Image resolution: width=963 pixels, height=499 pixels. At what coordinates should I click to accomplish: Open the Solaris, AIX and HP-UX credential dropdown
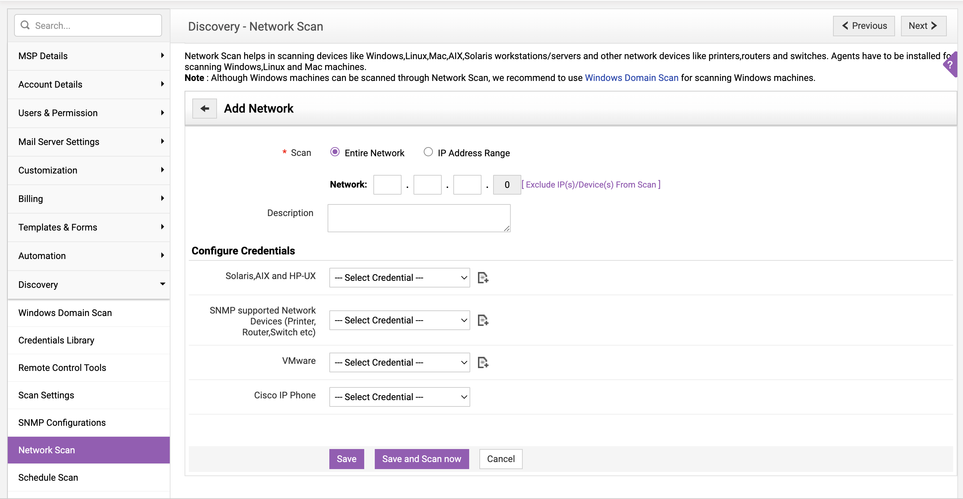pyautogui.click(x=399, y=277)
